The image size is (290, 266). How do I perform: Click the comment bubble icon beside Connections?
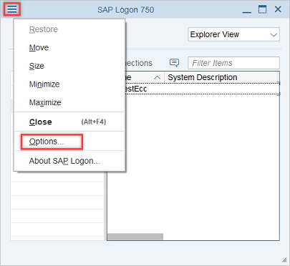174,63
